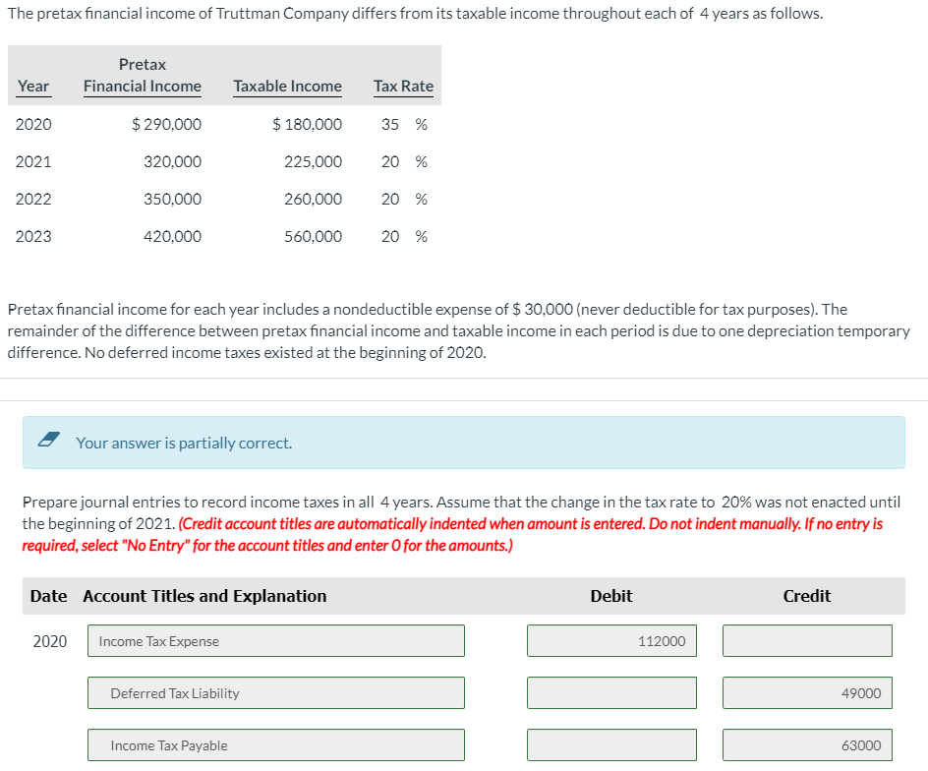Viewport: 928px width, 771px height.
Task: Click the 2023 year row label
Action: (x=33, y=236)
